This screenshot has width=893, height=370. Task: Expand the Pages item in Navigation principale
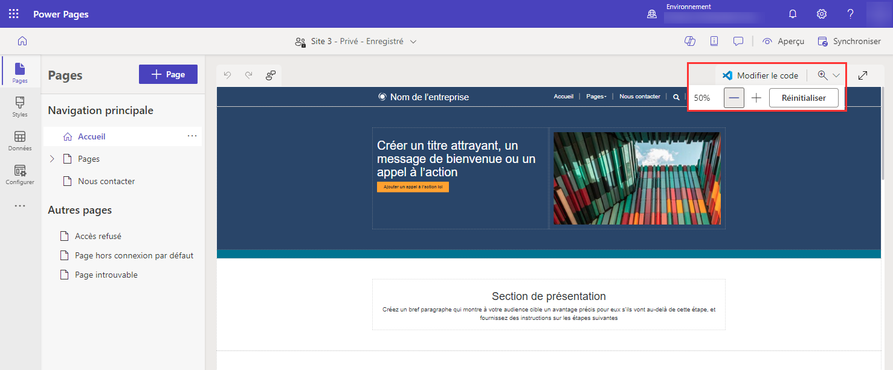coord(52,158)
